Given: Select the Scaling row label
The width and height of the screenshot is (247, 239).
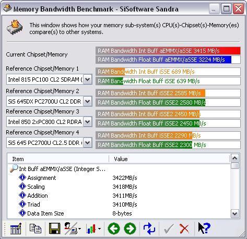Looking at the screenshot, I should (36, 187).
